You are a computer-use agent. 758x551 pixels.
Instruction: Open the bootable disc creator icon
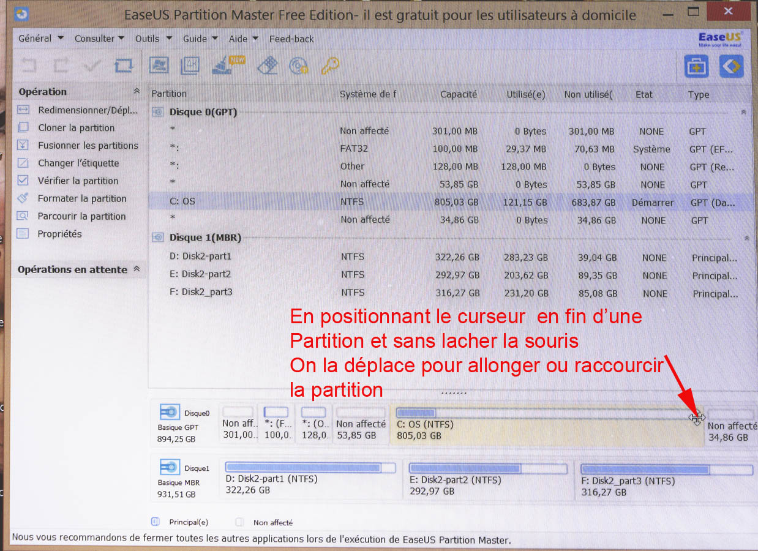point(298,66)
